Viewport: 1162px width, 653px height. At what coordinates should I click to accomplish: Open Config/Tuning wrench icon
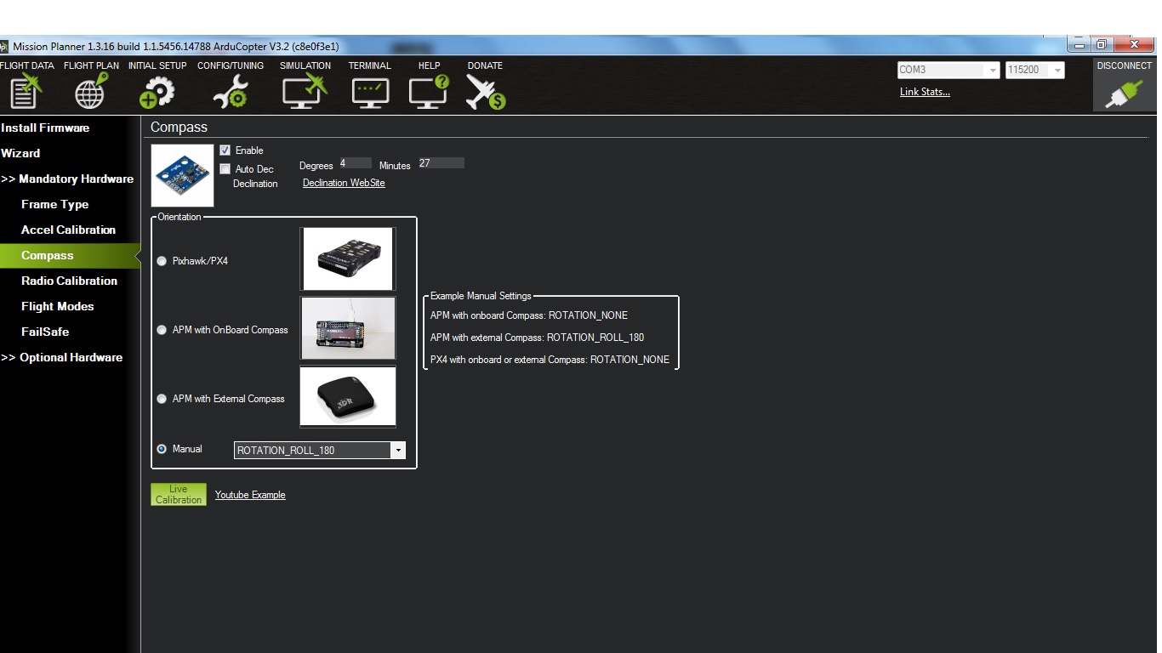pos(231,92)
